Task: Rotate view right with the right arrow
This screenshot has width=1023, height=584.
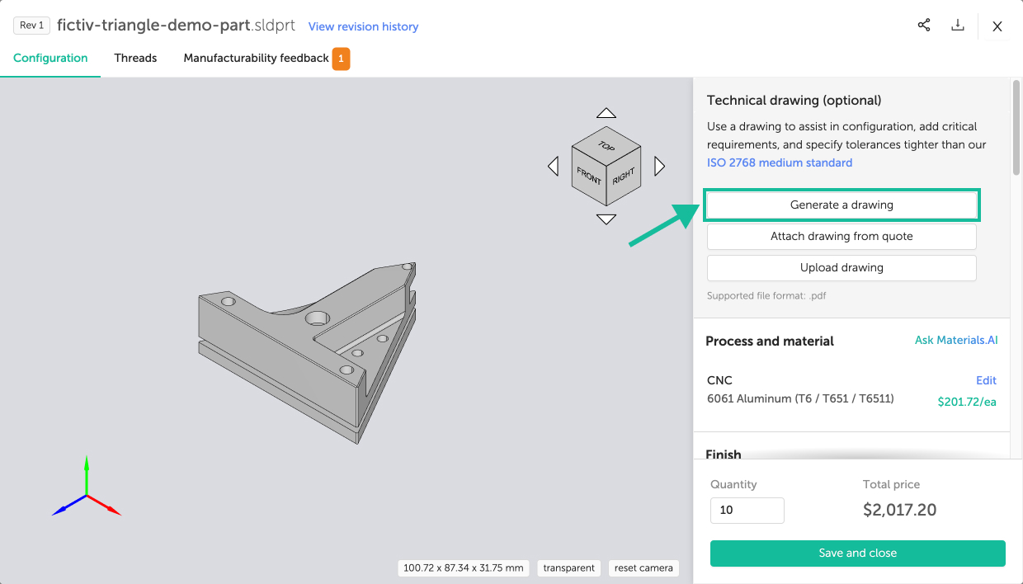Action: tap(659, 167)
